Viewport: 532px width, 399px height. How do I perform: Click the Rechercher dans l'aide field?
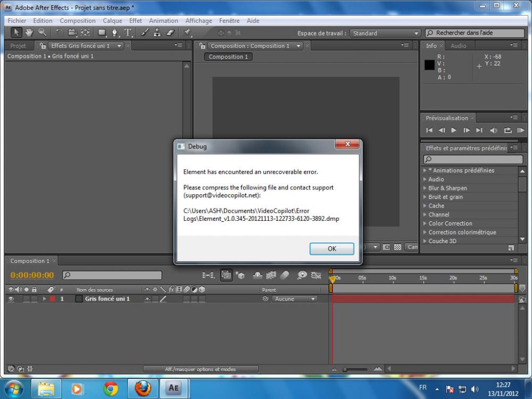(x=475, y=33)
